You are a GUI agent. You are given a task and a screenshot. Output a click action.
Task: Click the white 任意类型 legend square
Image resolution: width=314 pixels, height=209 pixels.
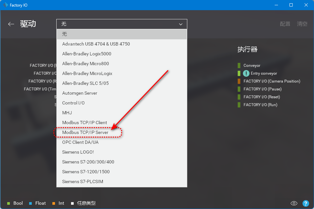(72, 203)
